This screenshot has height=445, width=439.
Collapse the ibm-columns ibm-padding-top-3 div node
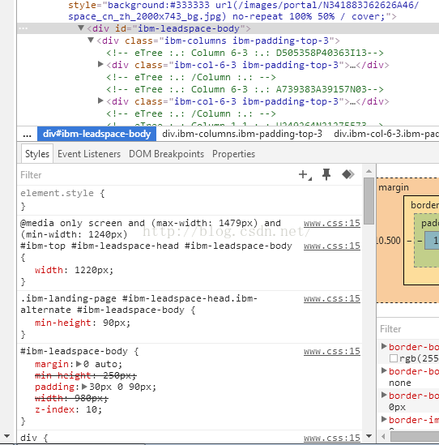coord(91,41)
